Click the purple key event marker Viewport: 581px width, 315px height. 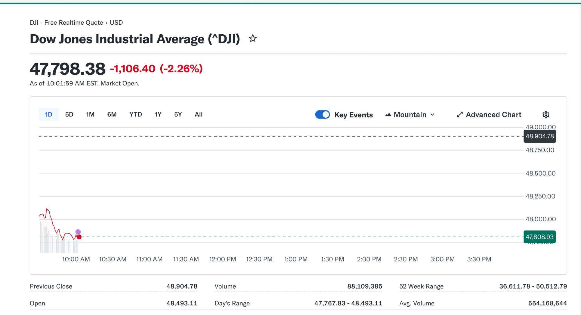tap(78, 232)
